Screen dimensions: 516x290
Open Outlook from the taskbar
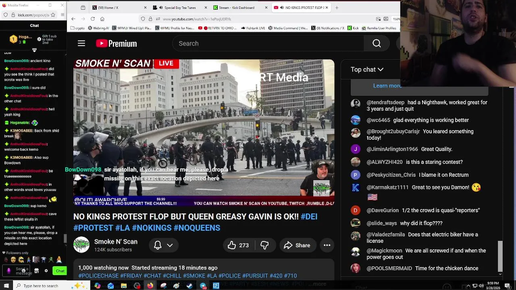point(110,286)
